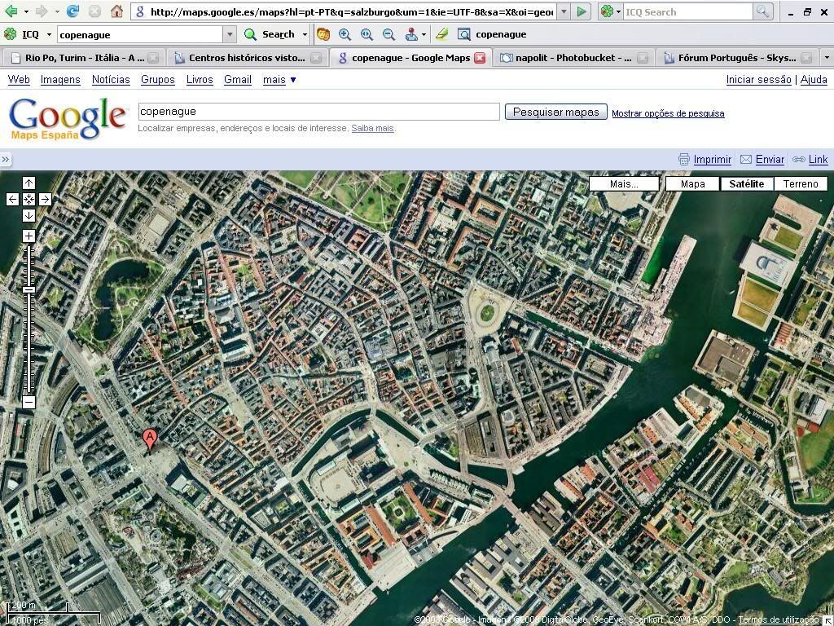Screen dimensions: 834x626
Task: Expand the side panel with double chevron
Action: [x=6, y=160]
